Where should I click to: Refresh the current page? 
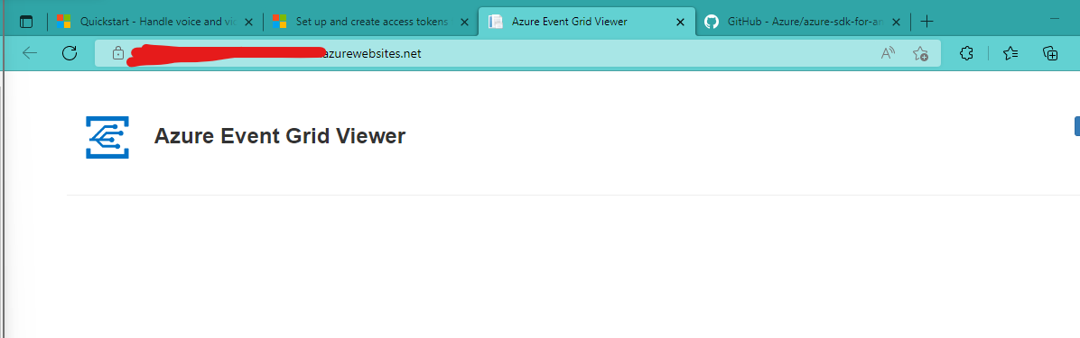[x=69, y=53]
